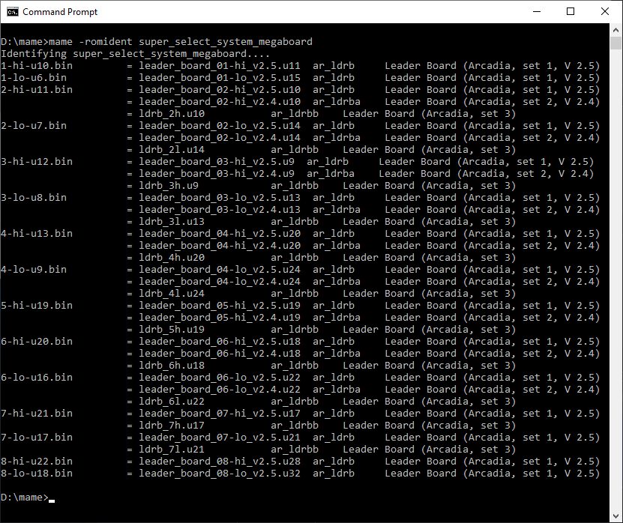Select file name '3-lo-u8.bin'
Viewport: 623px width, 523px height.
tap(34, 197)
